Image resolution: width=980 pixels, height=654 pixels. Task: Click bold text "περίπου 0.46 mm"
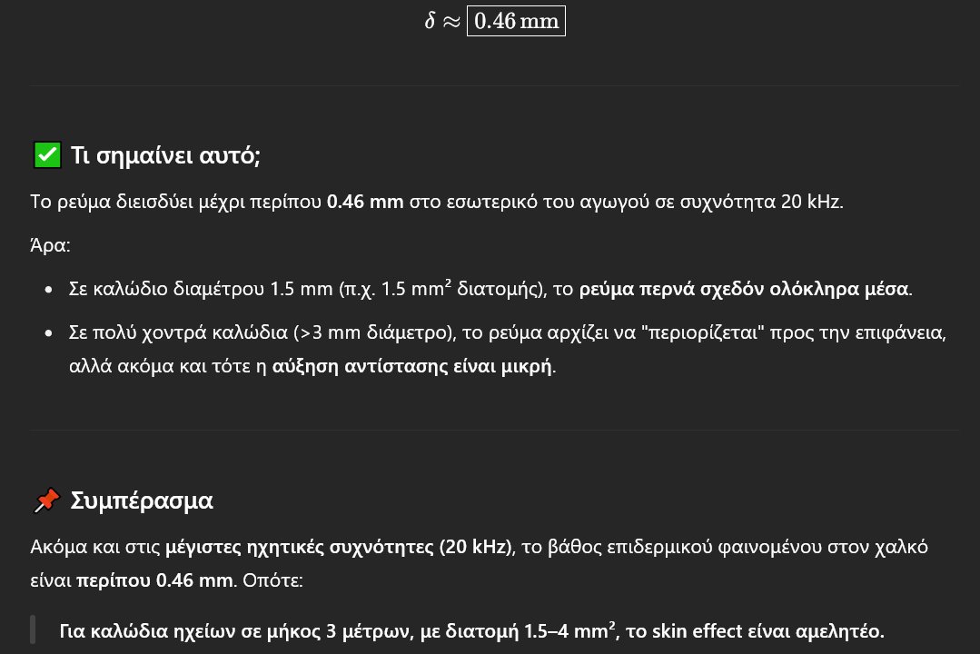(154, 580)
